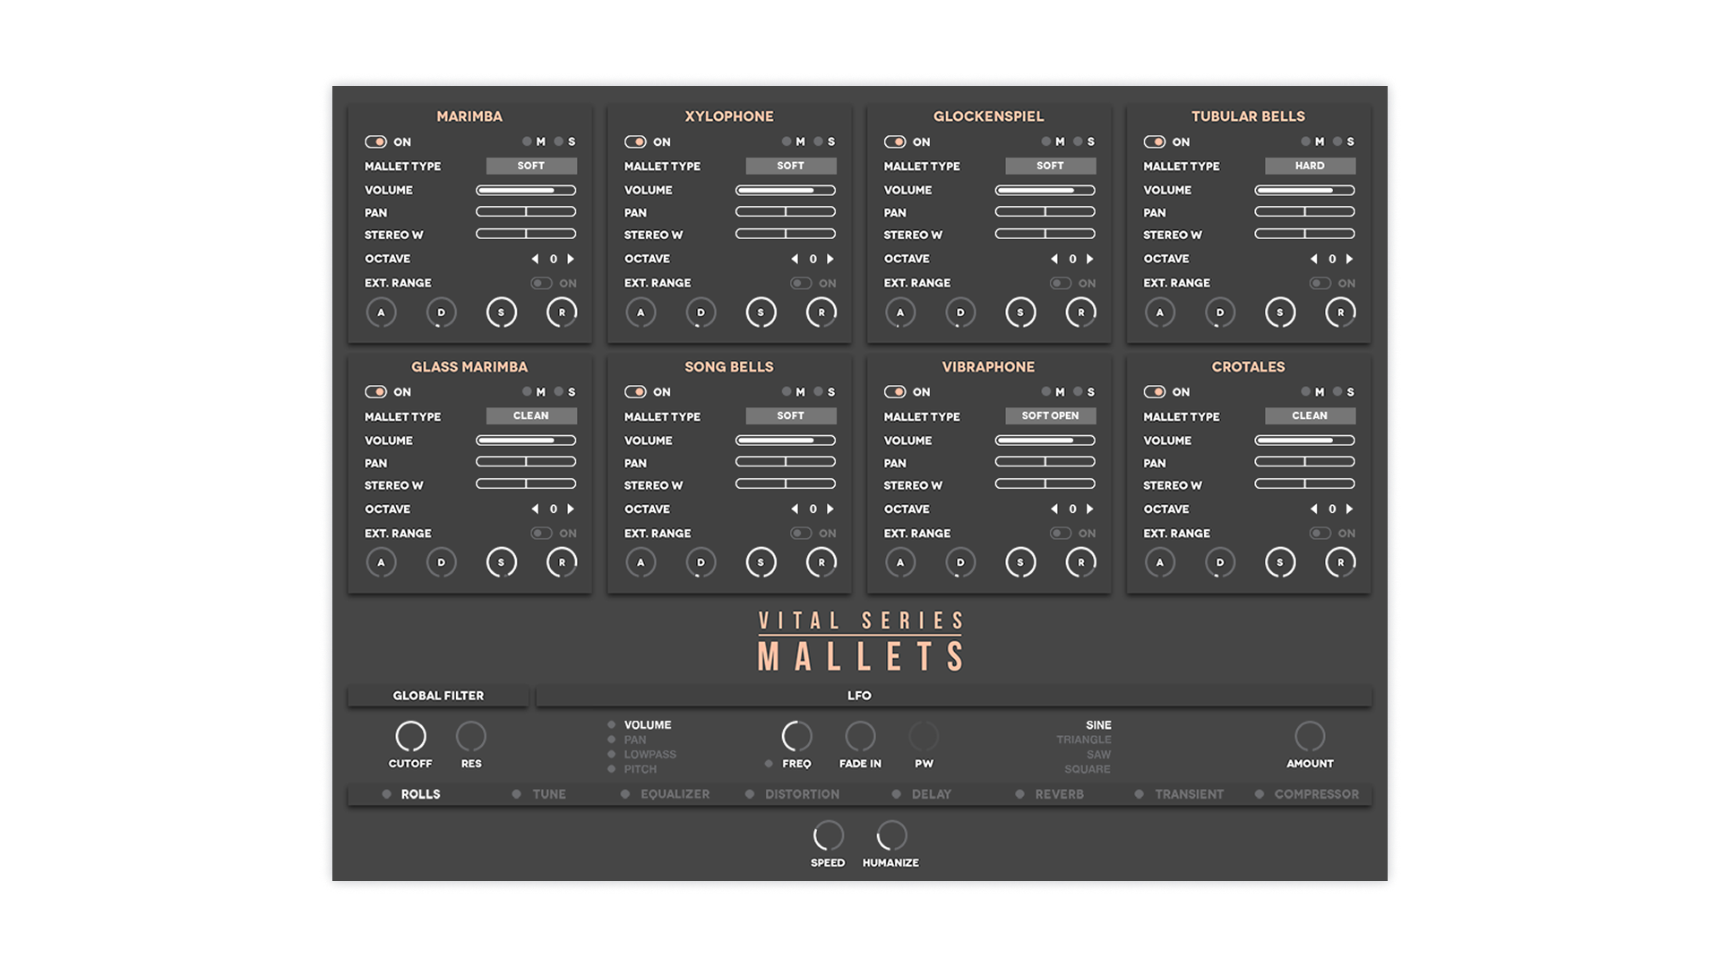This screenshot has width=1720, height=967.
Task: Click the Xylophone Sustain knob
Action: 761,312
